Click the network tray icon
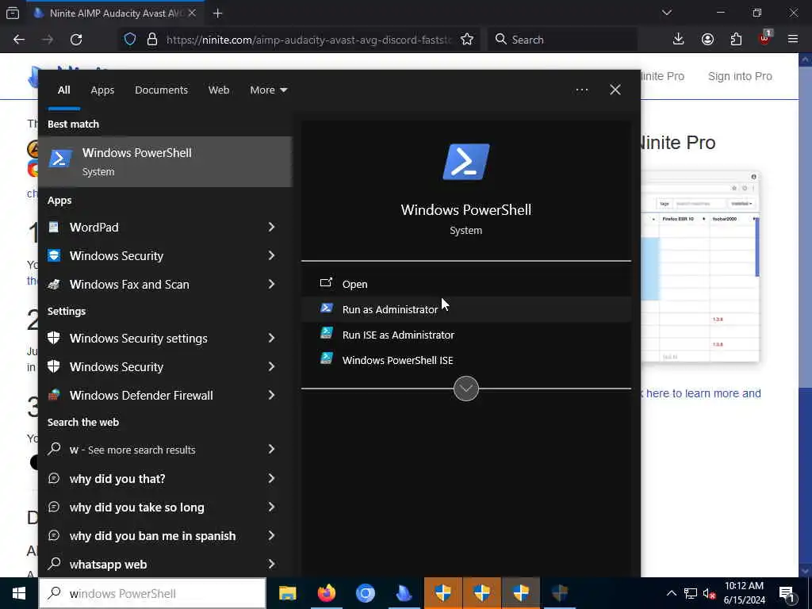Image resolution: width=812 pixels, height=609 pixels. coord(691,593)
